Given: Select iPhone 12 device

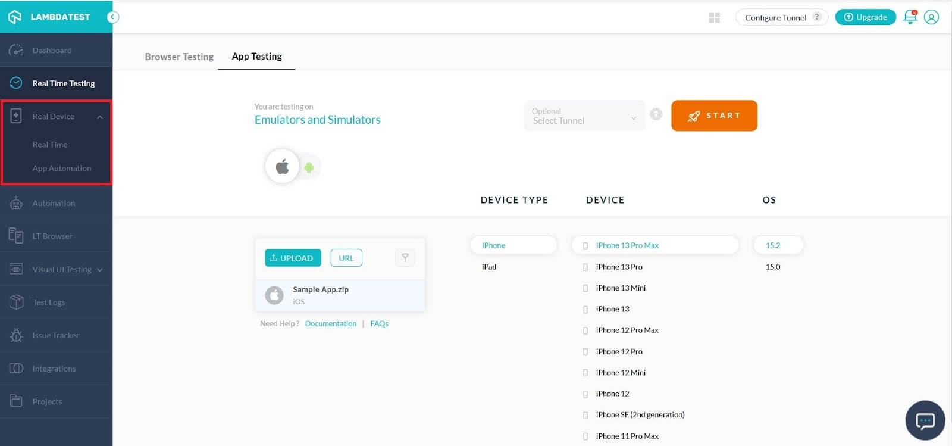Looking at the screenshot, I should [x=612, y=394].
